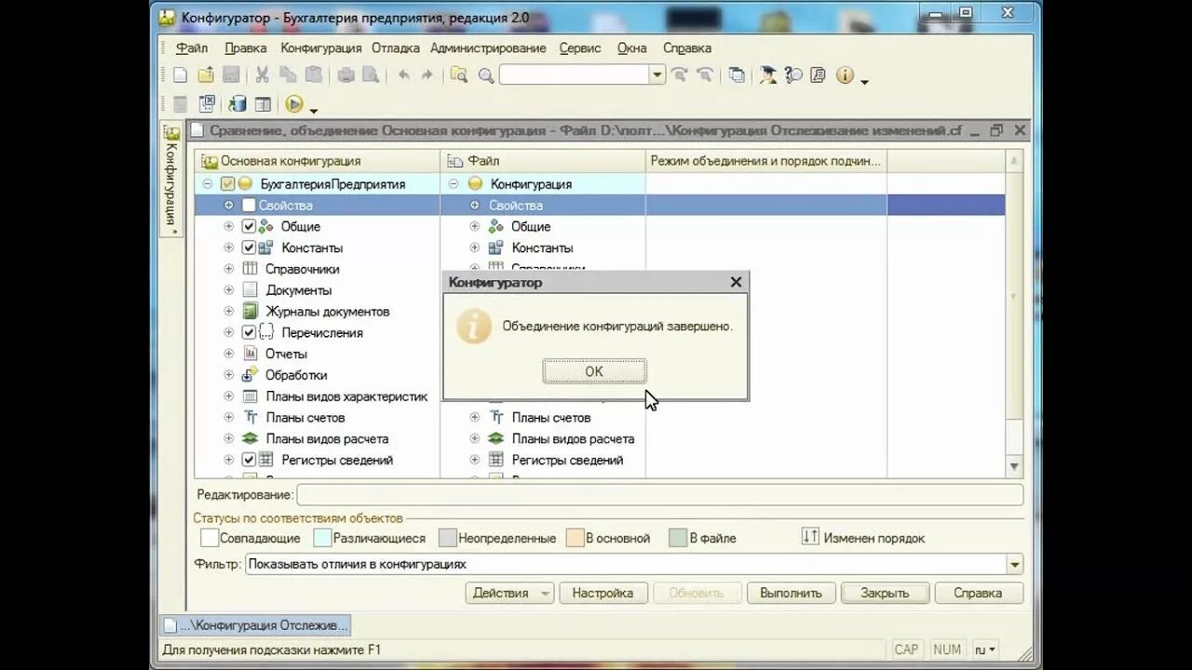The height and width of the screenshot is (670, 1192).
Task: Click the tree list scroll-down arrow
Action: [x=1014, y=466]
